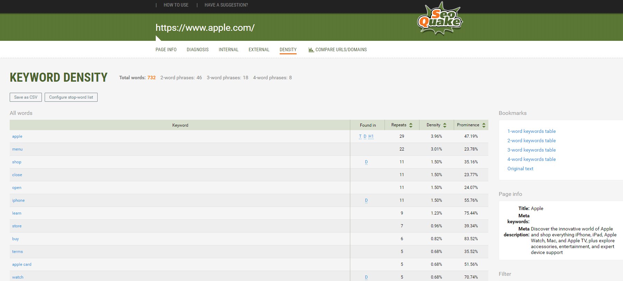Click the prominence value 75.44% in learn row
Viewport: 623px width, 281px height.
471,213
